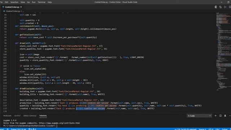Close the CookieClicker.py tab
Viewport: 231px width, 130px height.
pyautogui.click(x=21, y=7)
